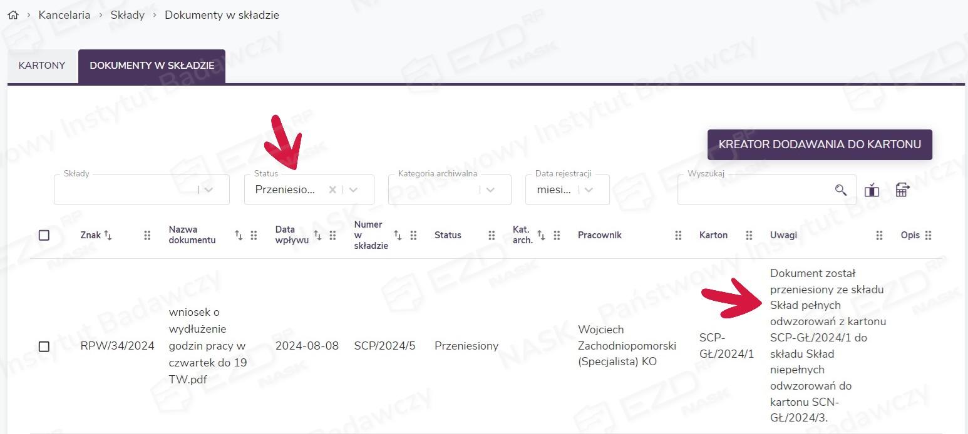Open the Data rejestracji dropdown
The height and width of the screenshot is (434, 968).
coord(589,190)
